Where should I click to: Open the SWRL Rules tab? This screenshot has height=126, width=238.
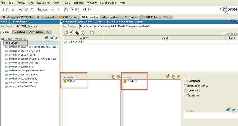click(149, 17)
